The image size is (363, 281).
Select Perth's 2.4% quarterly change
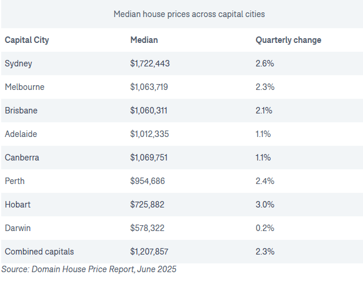(265, 181)
